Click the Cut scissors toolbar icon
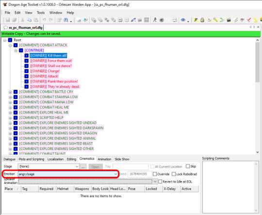The width and height of the screenshot is (262, 215). click(22, 20)
